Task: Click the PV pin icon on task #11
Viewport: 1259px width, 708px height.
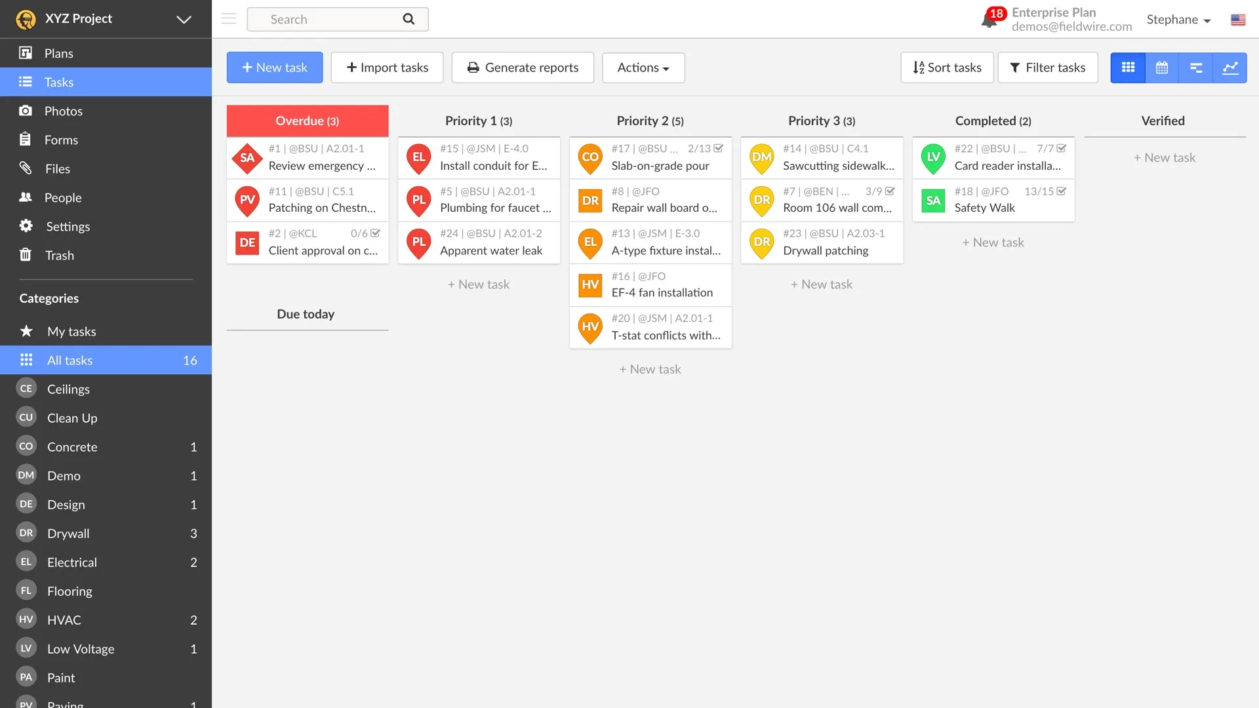Action: (247, 201)
